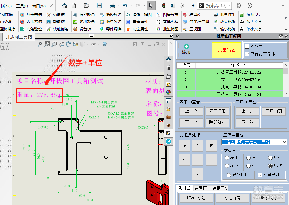Click the traffic light rebuild icon
The width and height of the screenshot is (289, 205).
coord(164,5)
